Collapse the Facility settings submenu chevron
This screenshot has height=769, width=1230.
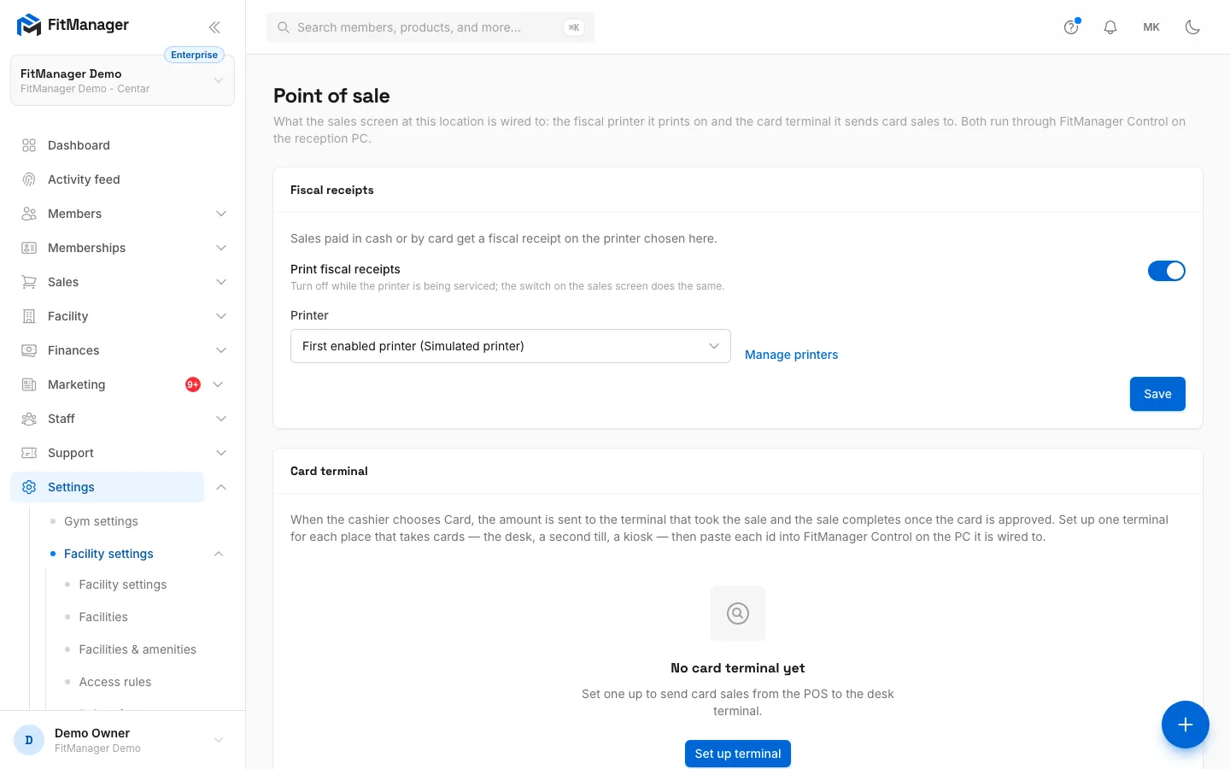(x=219, y=554)
